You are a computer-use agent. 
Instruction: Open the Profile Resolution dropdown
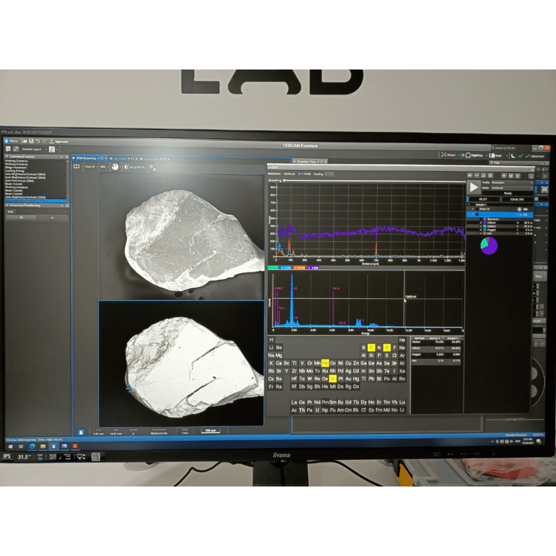click(x=511, y=182)
